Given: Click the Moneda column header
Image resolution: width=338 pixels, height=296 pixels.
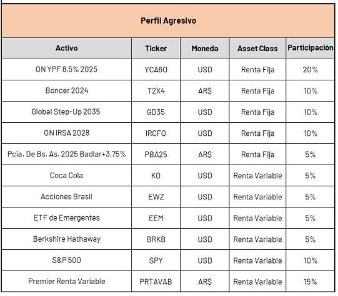Looking at the screenshot, I should (x=205, y=48).
